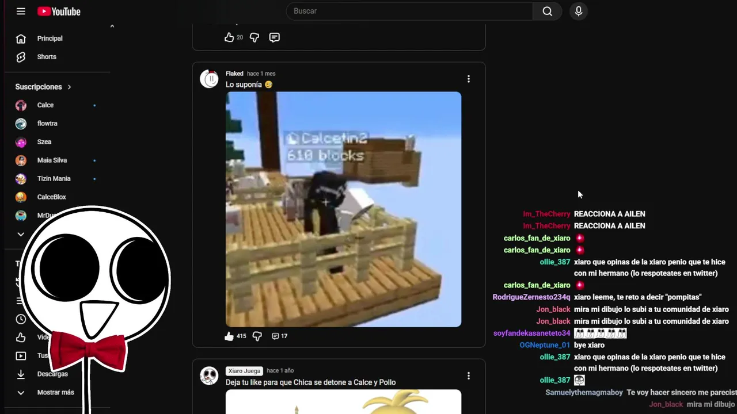Dislike the Flaked post

point(257,336)
